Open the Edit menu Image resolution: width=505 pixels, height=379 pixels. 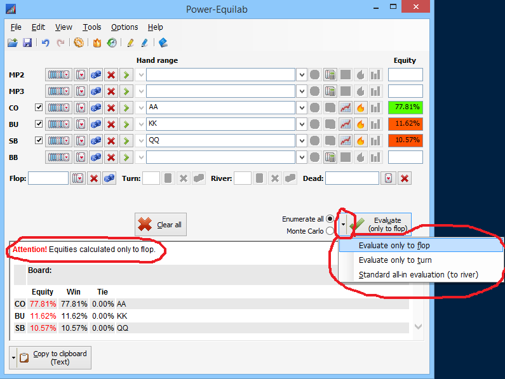tap(38, 27)
